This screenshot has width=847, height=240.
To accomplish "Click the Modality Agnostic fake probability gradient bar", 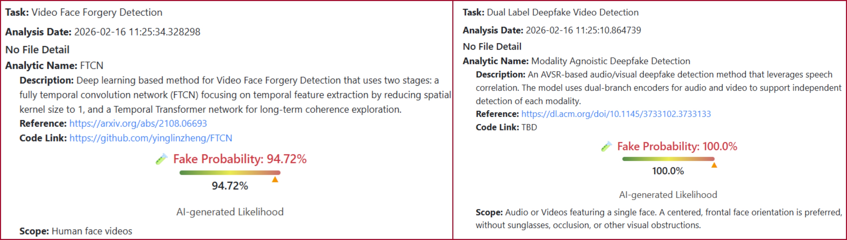I will click(x=668, y=159).
